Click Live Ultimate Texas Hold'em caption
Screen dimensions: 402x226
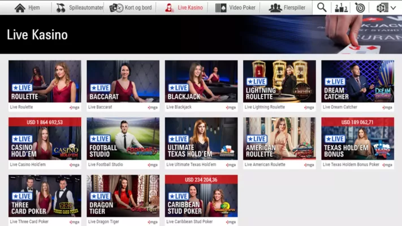pos(191,164)
